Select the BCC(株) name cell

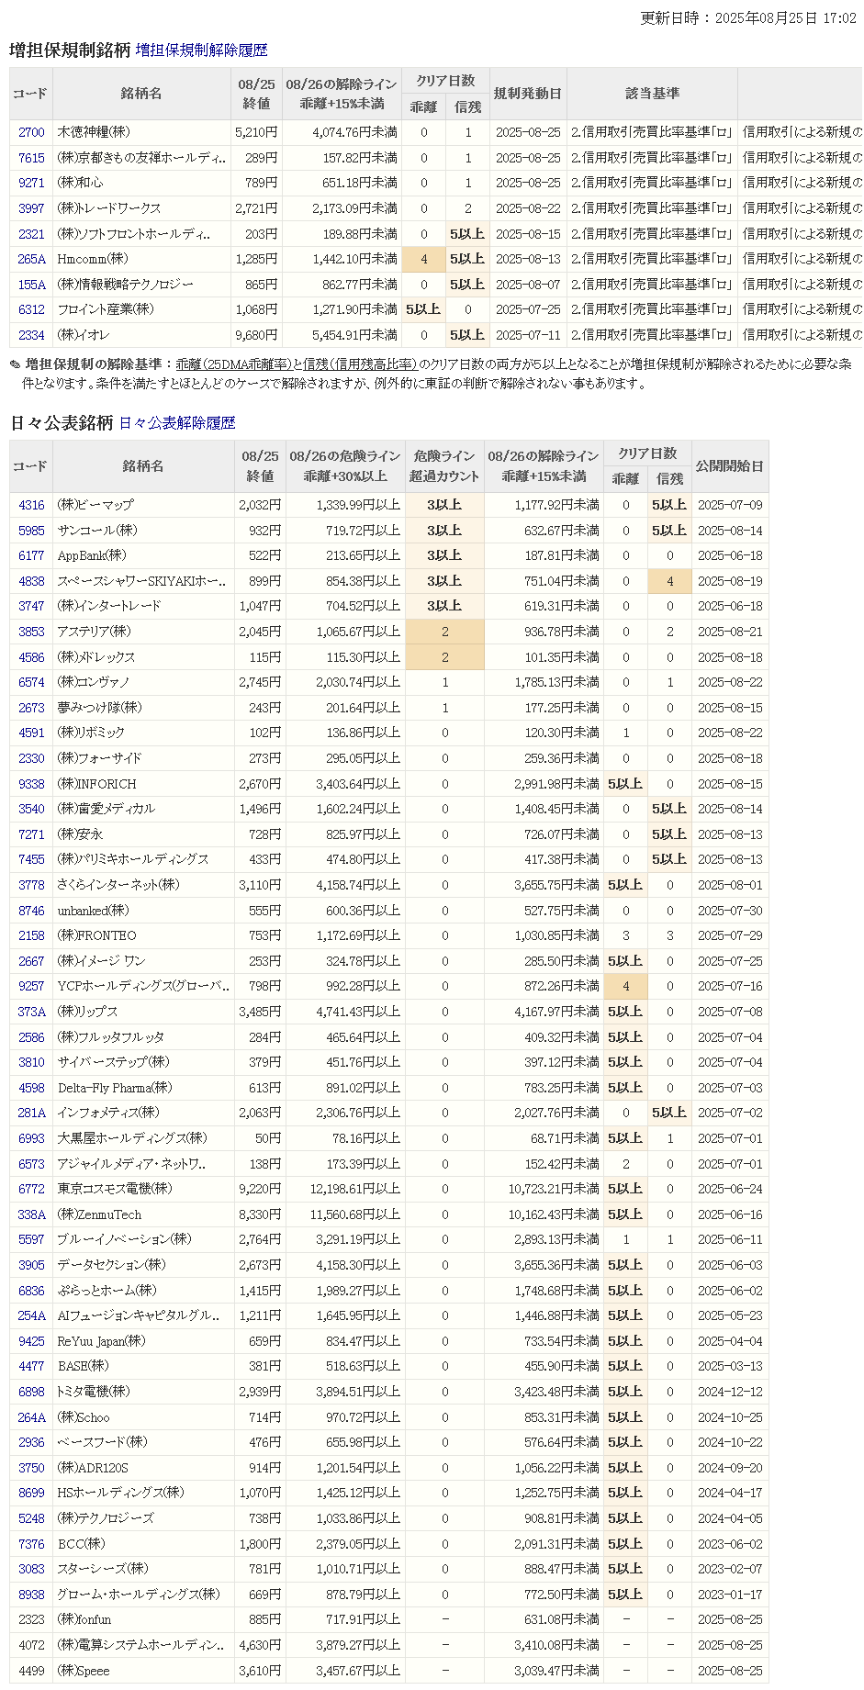143,1544
